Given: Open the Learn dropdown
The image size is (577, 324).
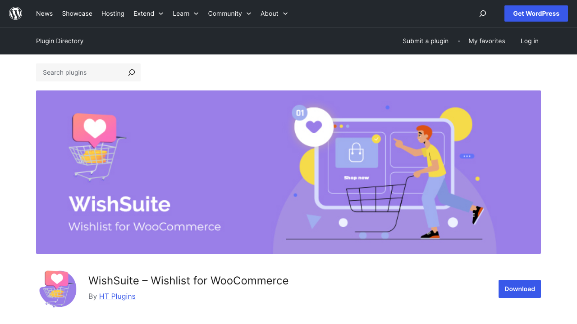Looking at the screenshot, I should point(185,13).
